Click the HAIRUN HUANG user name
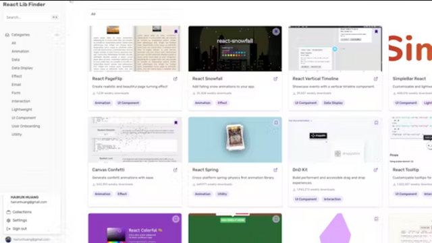This screenshot has width=432, height=243. coord(24,197)
